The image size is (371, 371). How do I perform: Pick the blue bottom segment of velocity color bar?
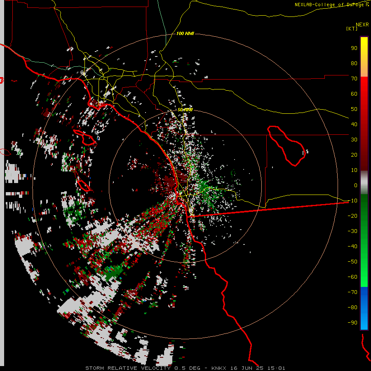pos(364,308)
